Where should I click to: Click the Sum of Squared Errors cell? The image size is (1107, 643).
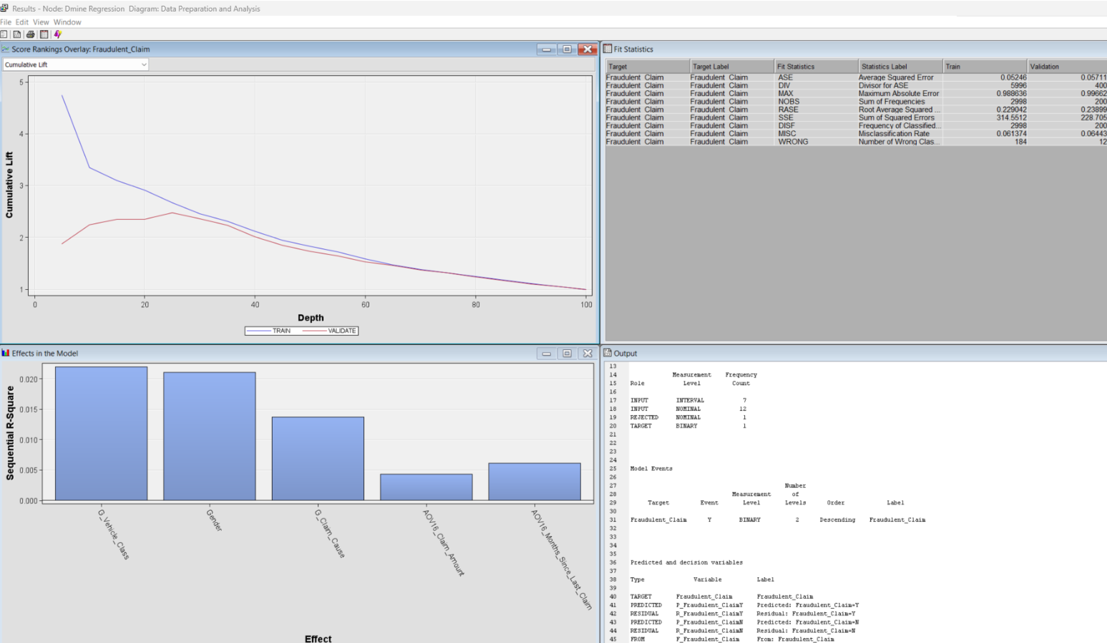(900, 117)
